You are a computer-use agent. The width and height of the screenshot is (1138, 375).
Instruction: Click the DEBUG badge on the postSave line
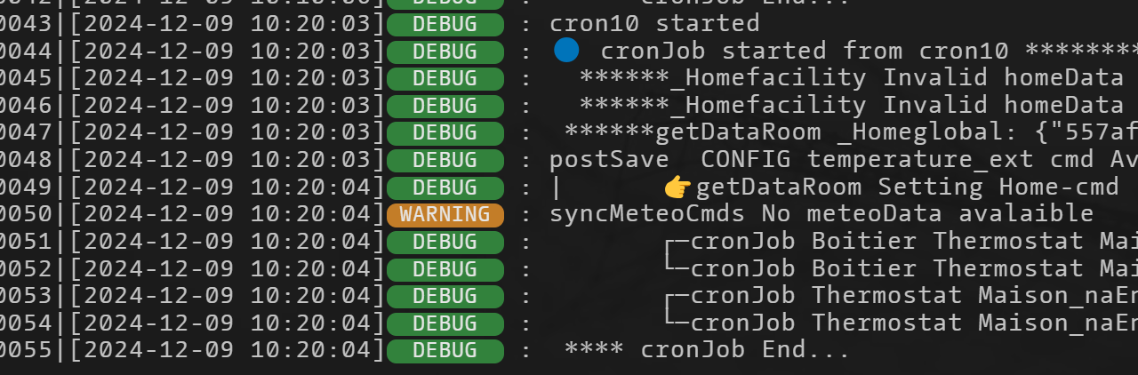click(445, 160)
